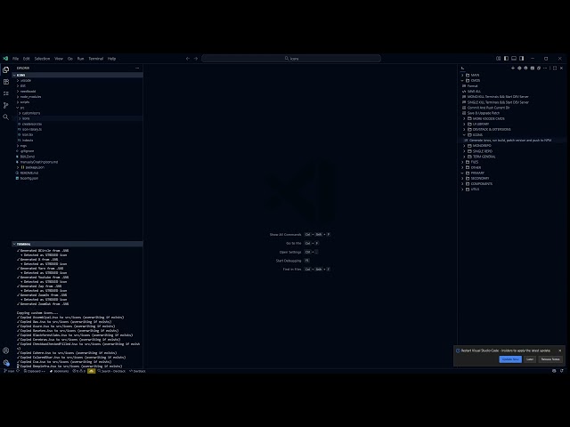Open the View menu

click(59, 59)
